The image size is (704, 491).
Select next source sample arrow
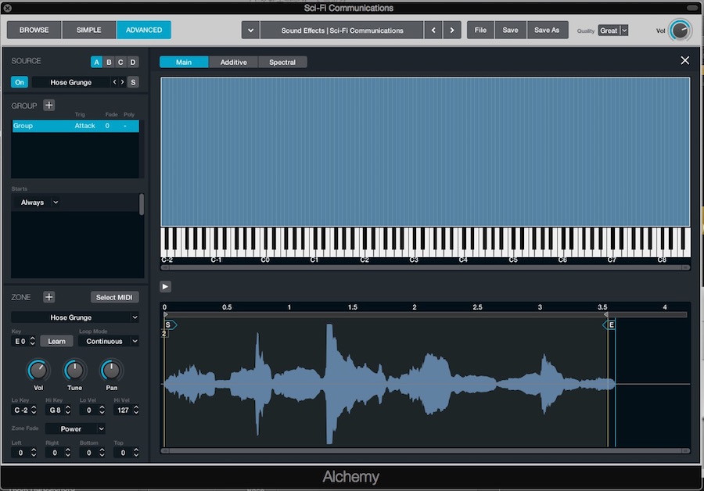point(122,82)
